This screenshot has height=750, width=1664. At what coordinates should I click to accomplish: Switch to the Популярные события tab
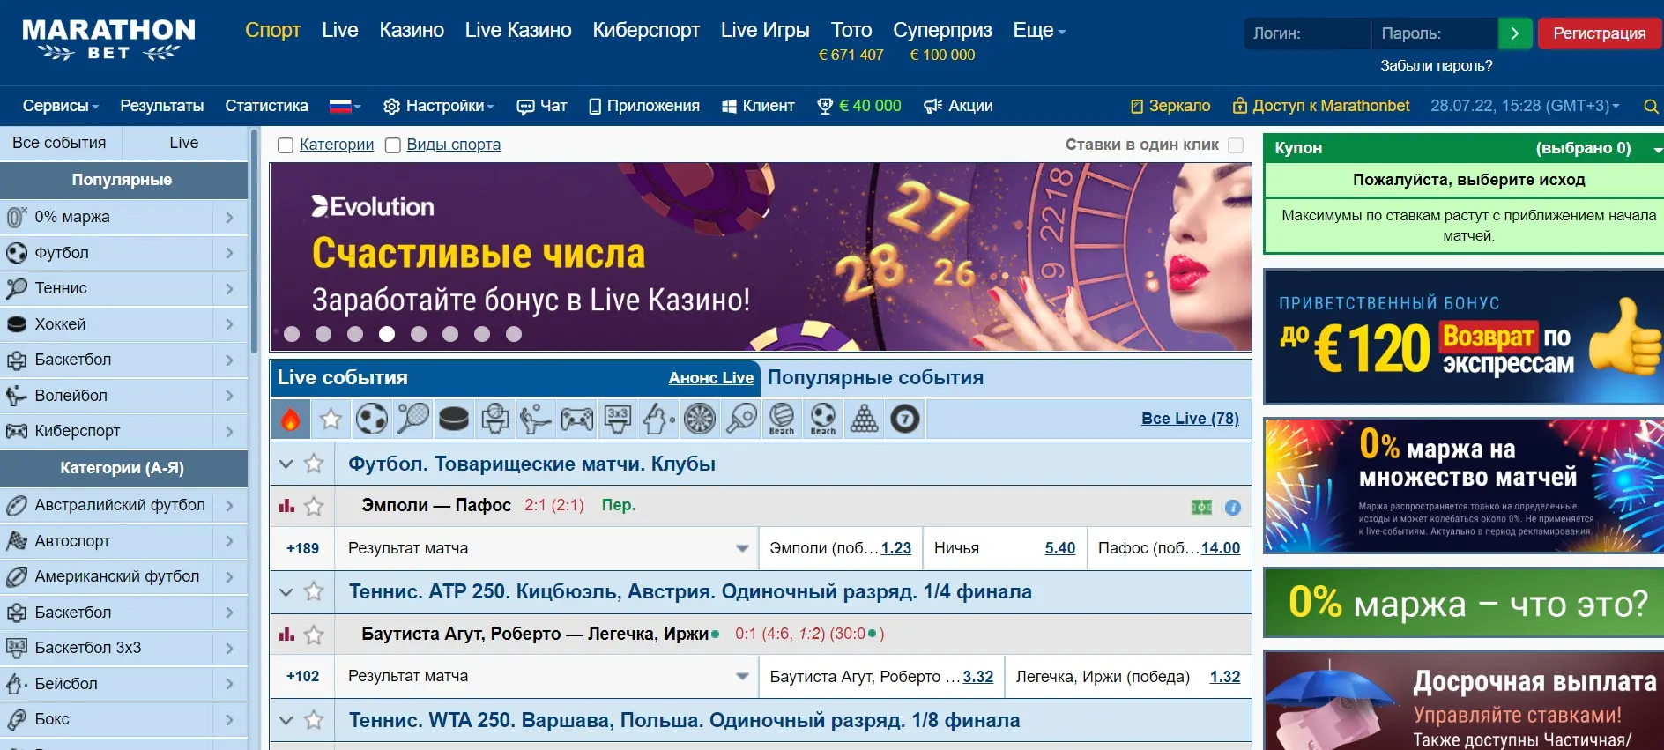[874, 378]
